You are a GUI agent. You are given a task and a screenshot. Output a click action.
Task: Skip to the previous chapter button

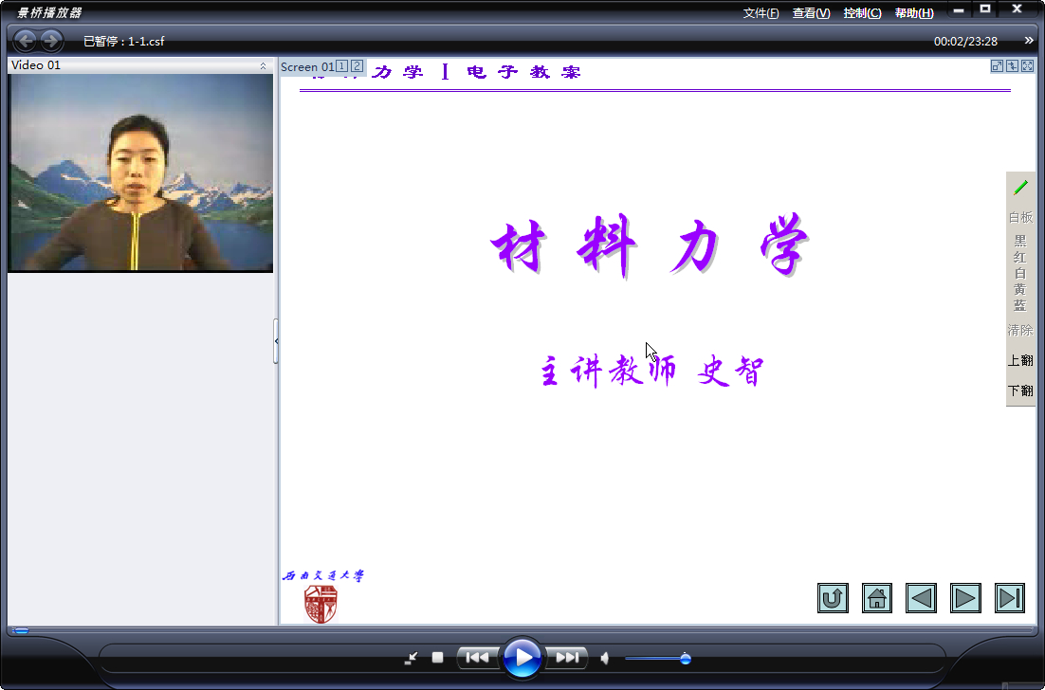(477, 658)
